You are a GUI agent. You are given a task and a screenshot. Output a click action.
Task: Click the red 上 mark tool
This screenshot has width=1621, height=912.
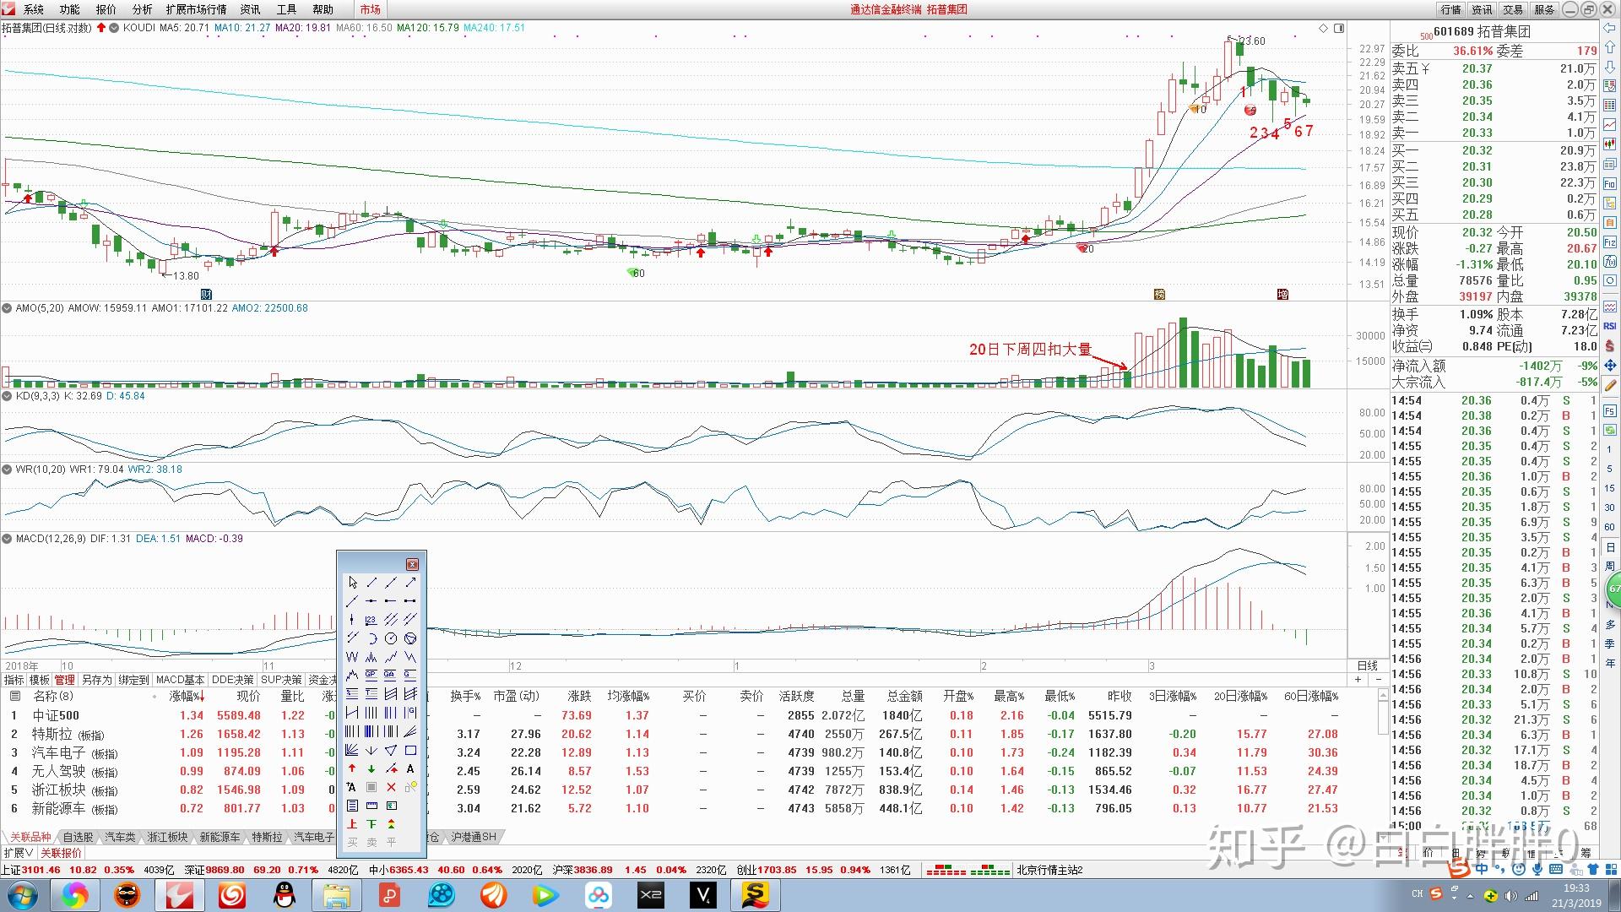click(352, 823)
